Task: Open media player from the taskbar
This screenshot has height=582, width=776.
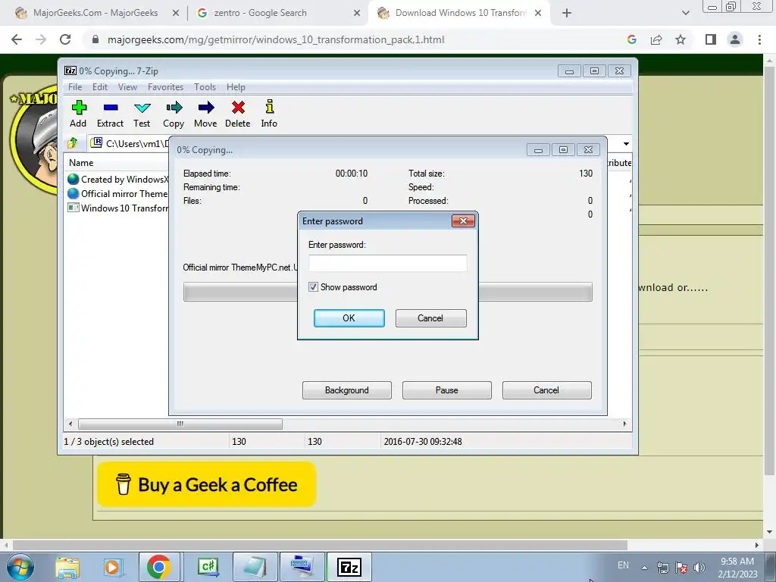Action: [x=112, y=567]
